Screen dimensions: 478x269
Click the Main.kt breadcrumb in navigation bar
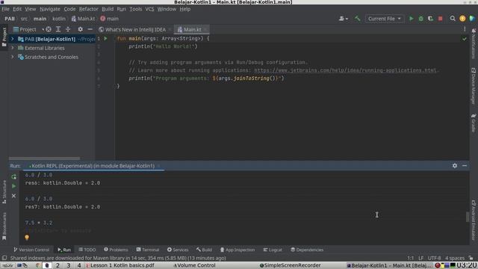(x=83, y=19)
